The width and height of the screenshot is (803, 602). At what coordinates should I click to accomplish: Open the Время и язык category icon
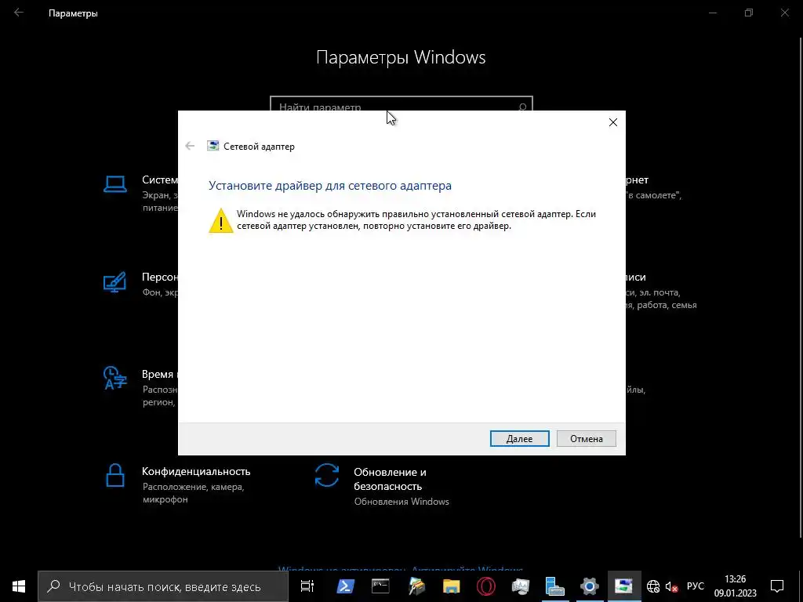[x=114, y=379]
